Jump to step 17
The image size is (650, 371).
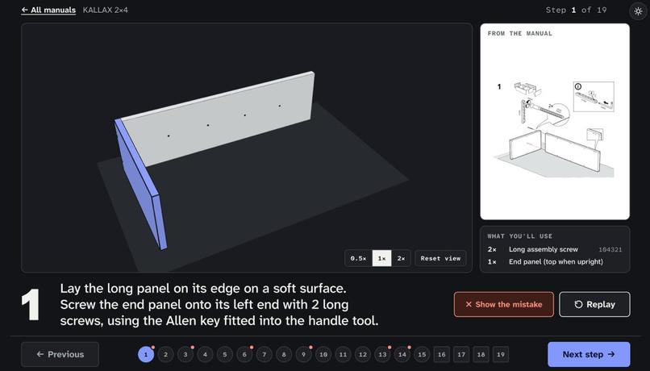pyautogui.click(x=461, y=354)
